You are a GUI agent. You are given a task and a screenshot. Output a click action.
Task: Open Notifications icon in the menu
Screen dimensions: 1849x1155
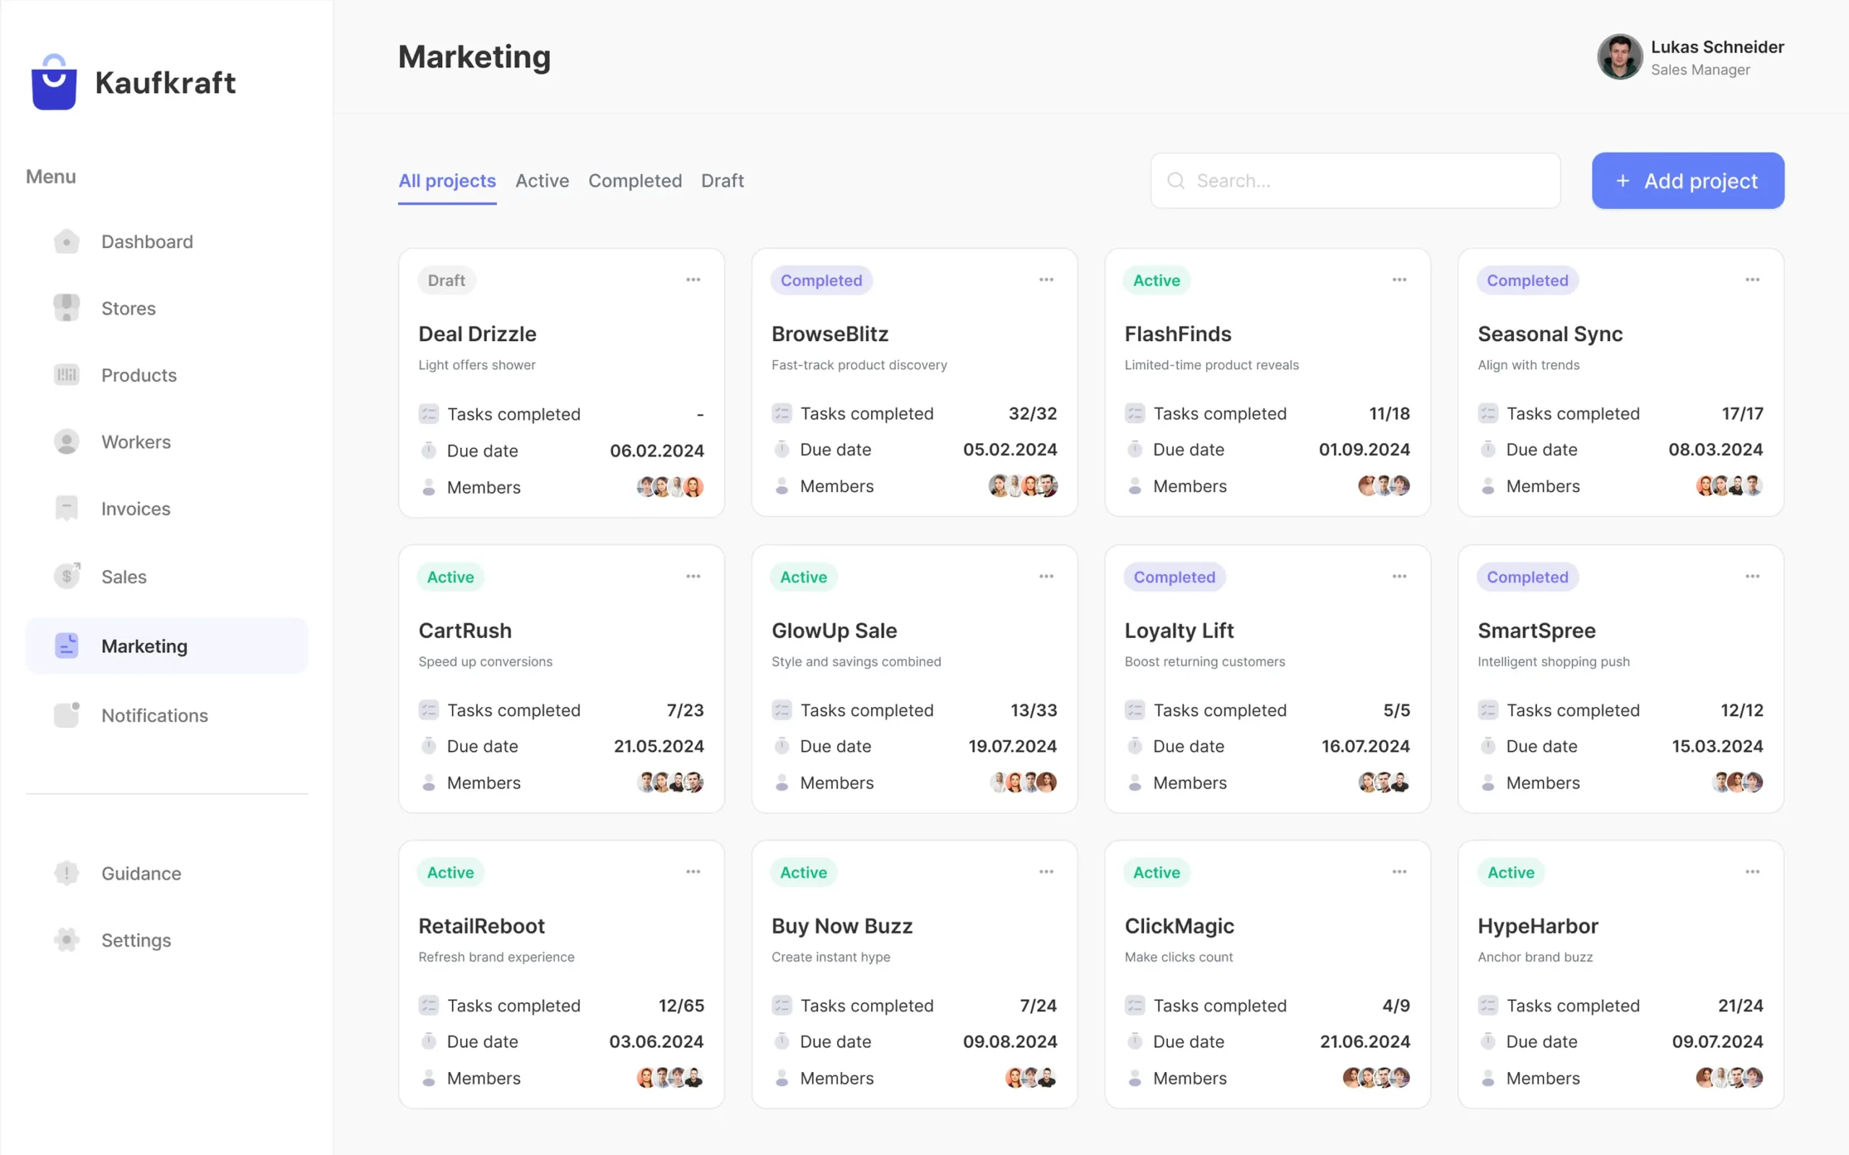(66, 715)
